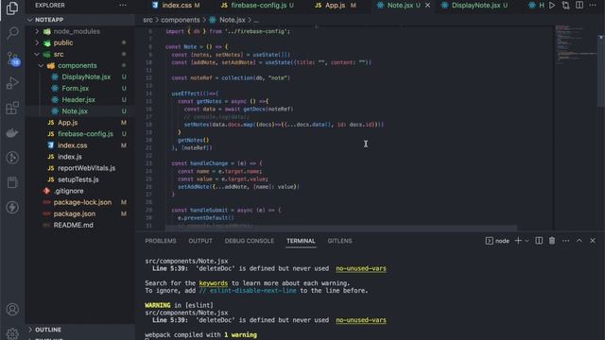Run the file with the play icon

552,6
